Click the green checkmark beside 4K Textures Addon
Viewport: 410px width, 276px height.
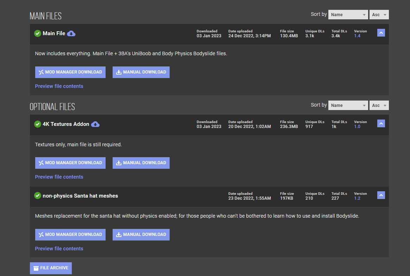click(x=38, y=124)
